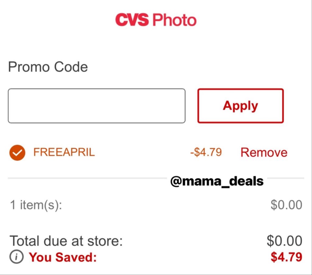Click the red You Saved label
The width and height of the screenshot is (312, 275).
pos(63,258)
